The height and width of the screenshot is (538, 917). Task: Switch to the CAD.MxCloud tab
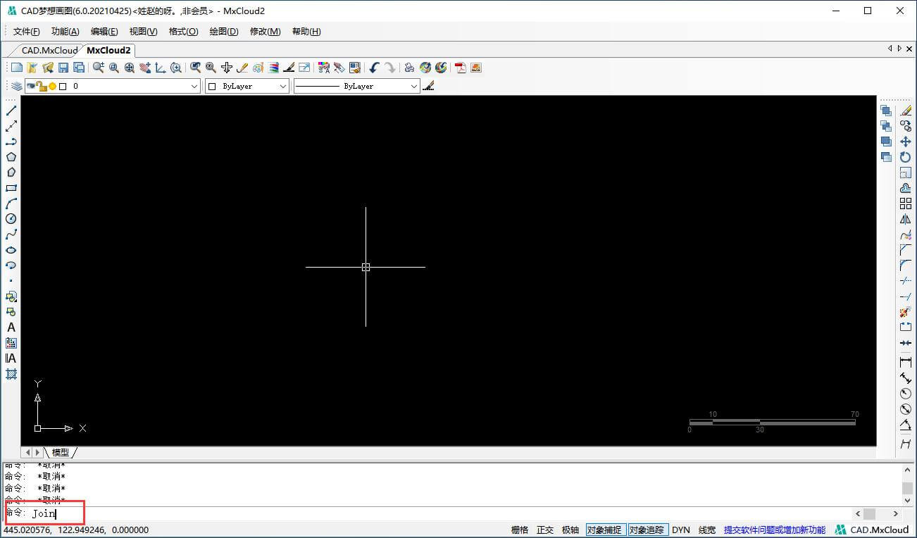(x=49, y=50)
